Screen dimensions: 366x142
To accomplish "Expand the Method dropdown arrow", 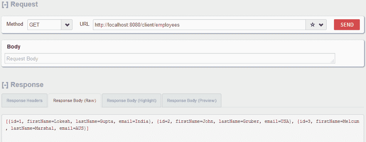I will tap(67, 25).
